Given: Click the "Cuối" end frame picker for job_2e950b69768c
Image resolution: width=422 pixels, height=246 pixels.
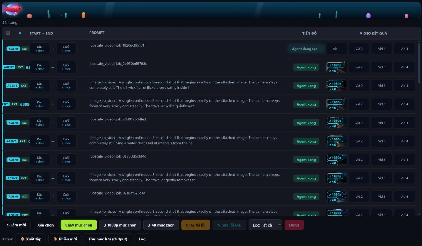Looking at the screenshot, I should (x=66, y=67).
